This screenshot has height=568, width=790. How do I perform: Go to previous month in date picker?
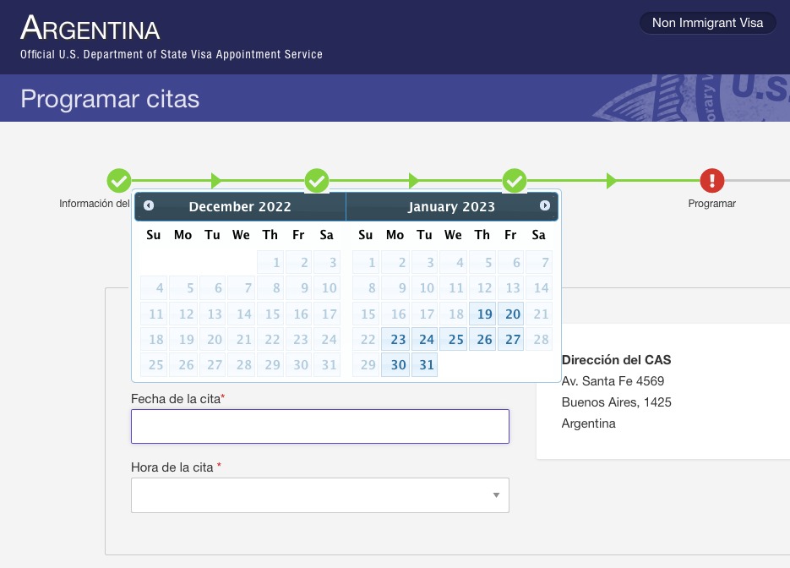(149, 205)
